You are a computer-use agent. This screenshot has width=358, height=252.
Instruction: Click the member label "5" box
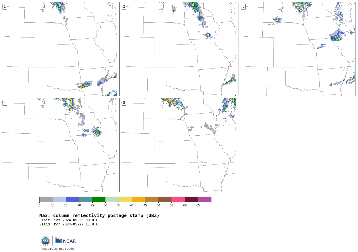[124, 103]
